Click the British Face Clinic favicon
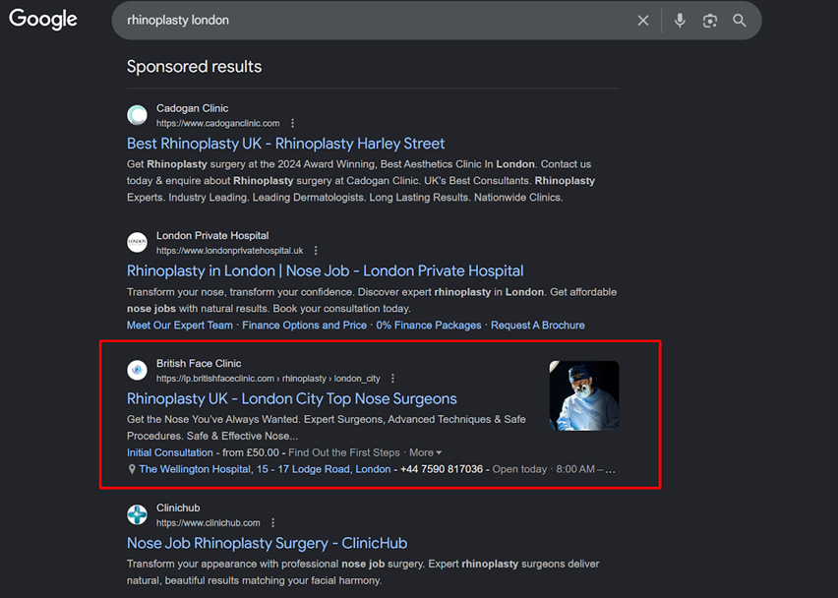 coord(138,371)
